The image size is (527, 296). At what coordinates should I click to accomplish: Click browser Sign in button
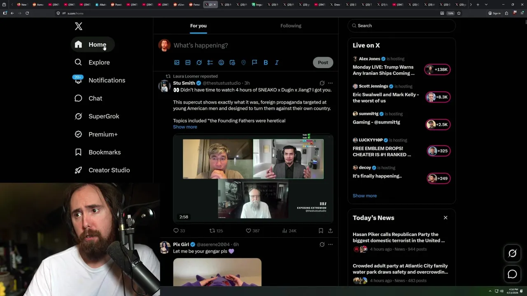[x=494, y=13]
